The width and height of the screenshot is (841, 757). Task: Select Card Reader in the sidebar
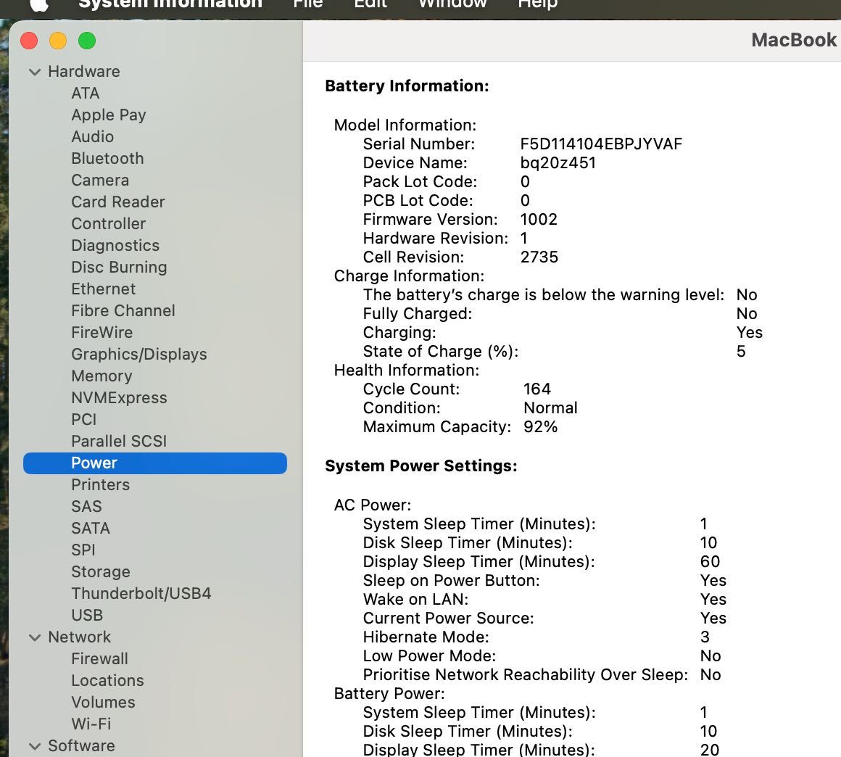(x=118, y=202)
